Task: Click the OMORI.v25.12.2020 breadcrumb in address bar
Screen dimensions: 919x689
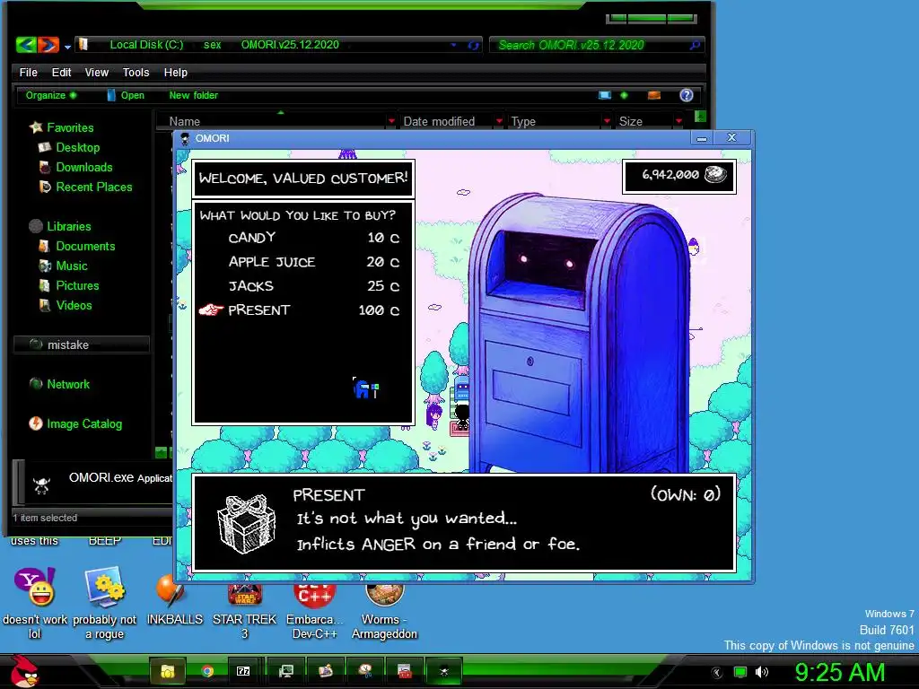Action: coord(290,45)
